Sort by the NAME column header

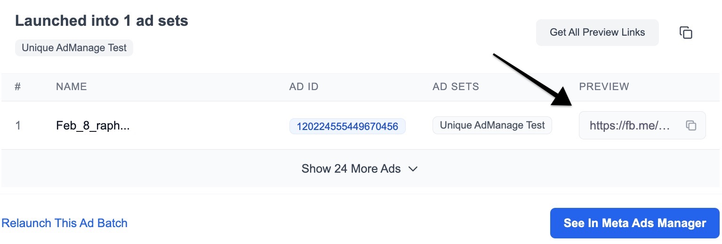point(72,87)
